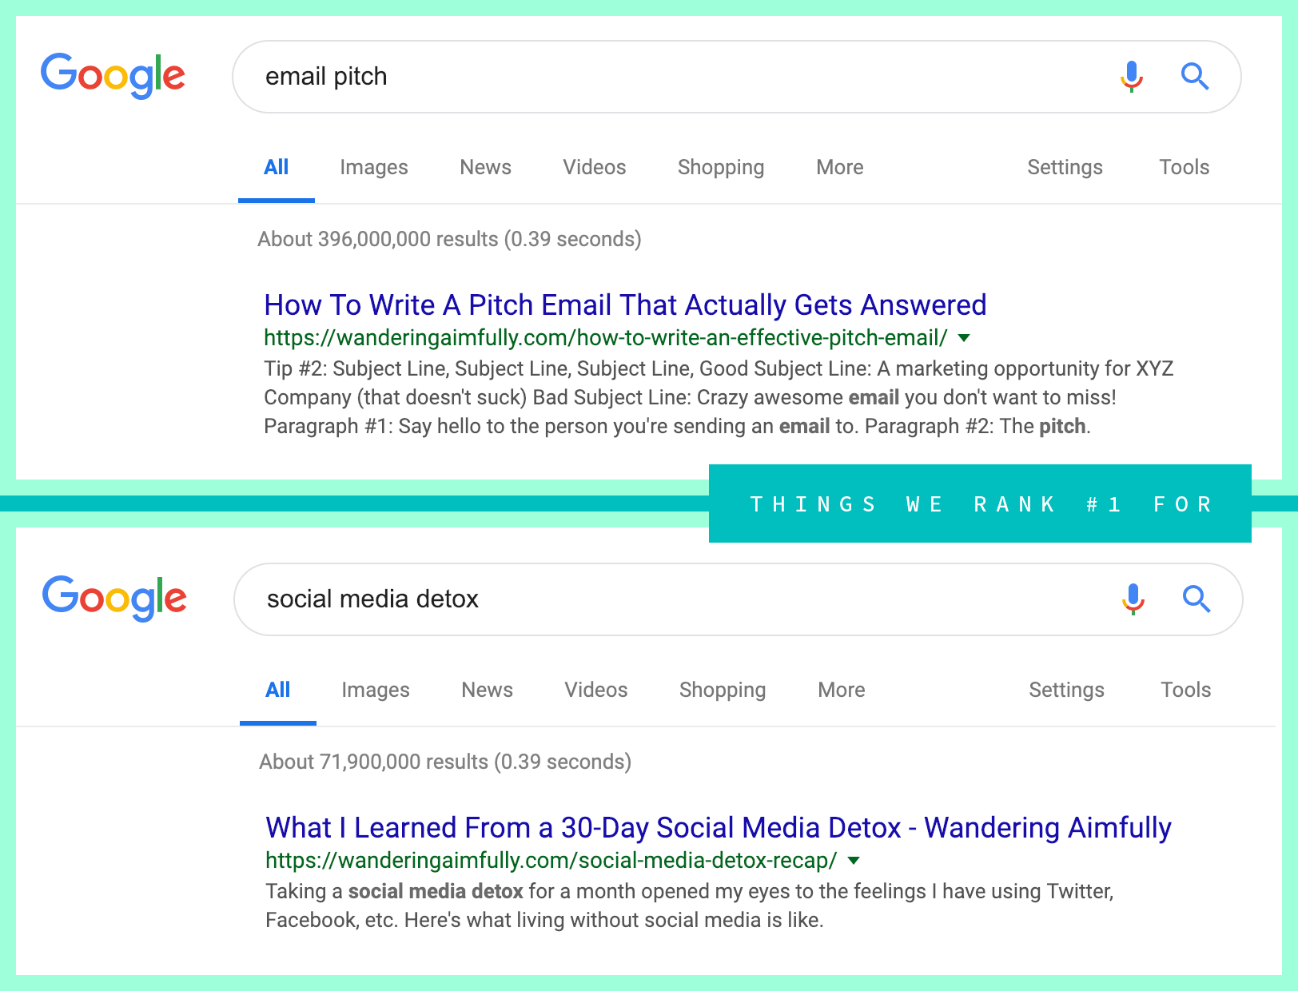The width and height of the screenshot is (1298, 991).
Task: Switch to the News tab on top results
Action: [485, 167]
